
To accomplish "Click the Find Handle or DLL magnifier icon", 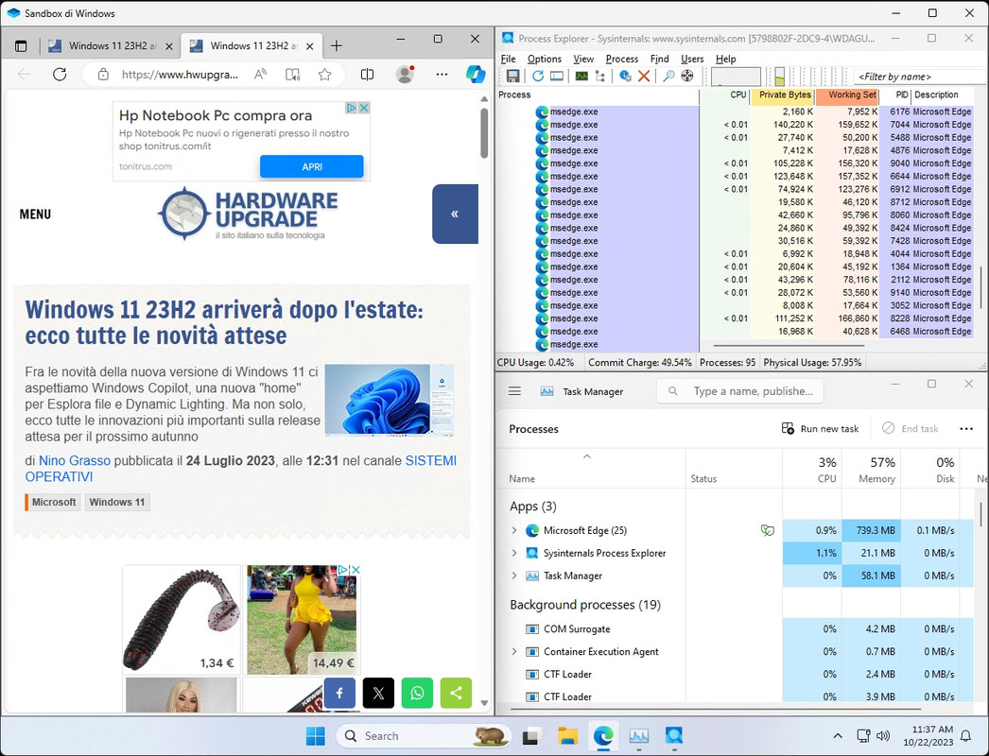I will coord(668,77).
